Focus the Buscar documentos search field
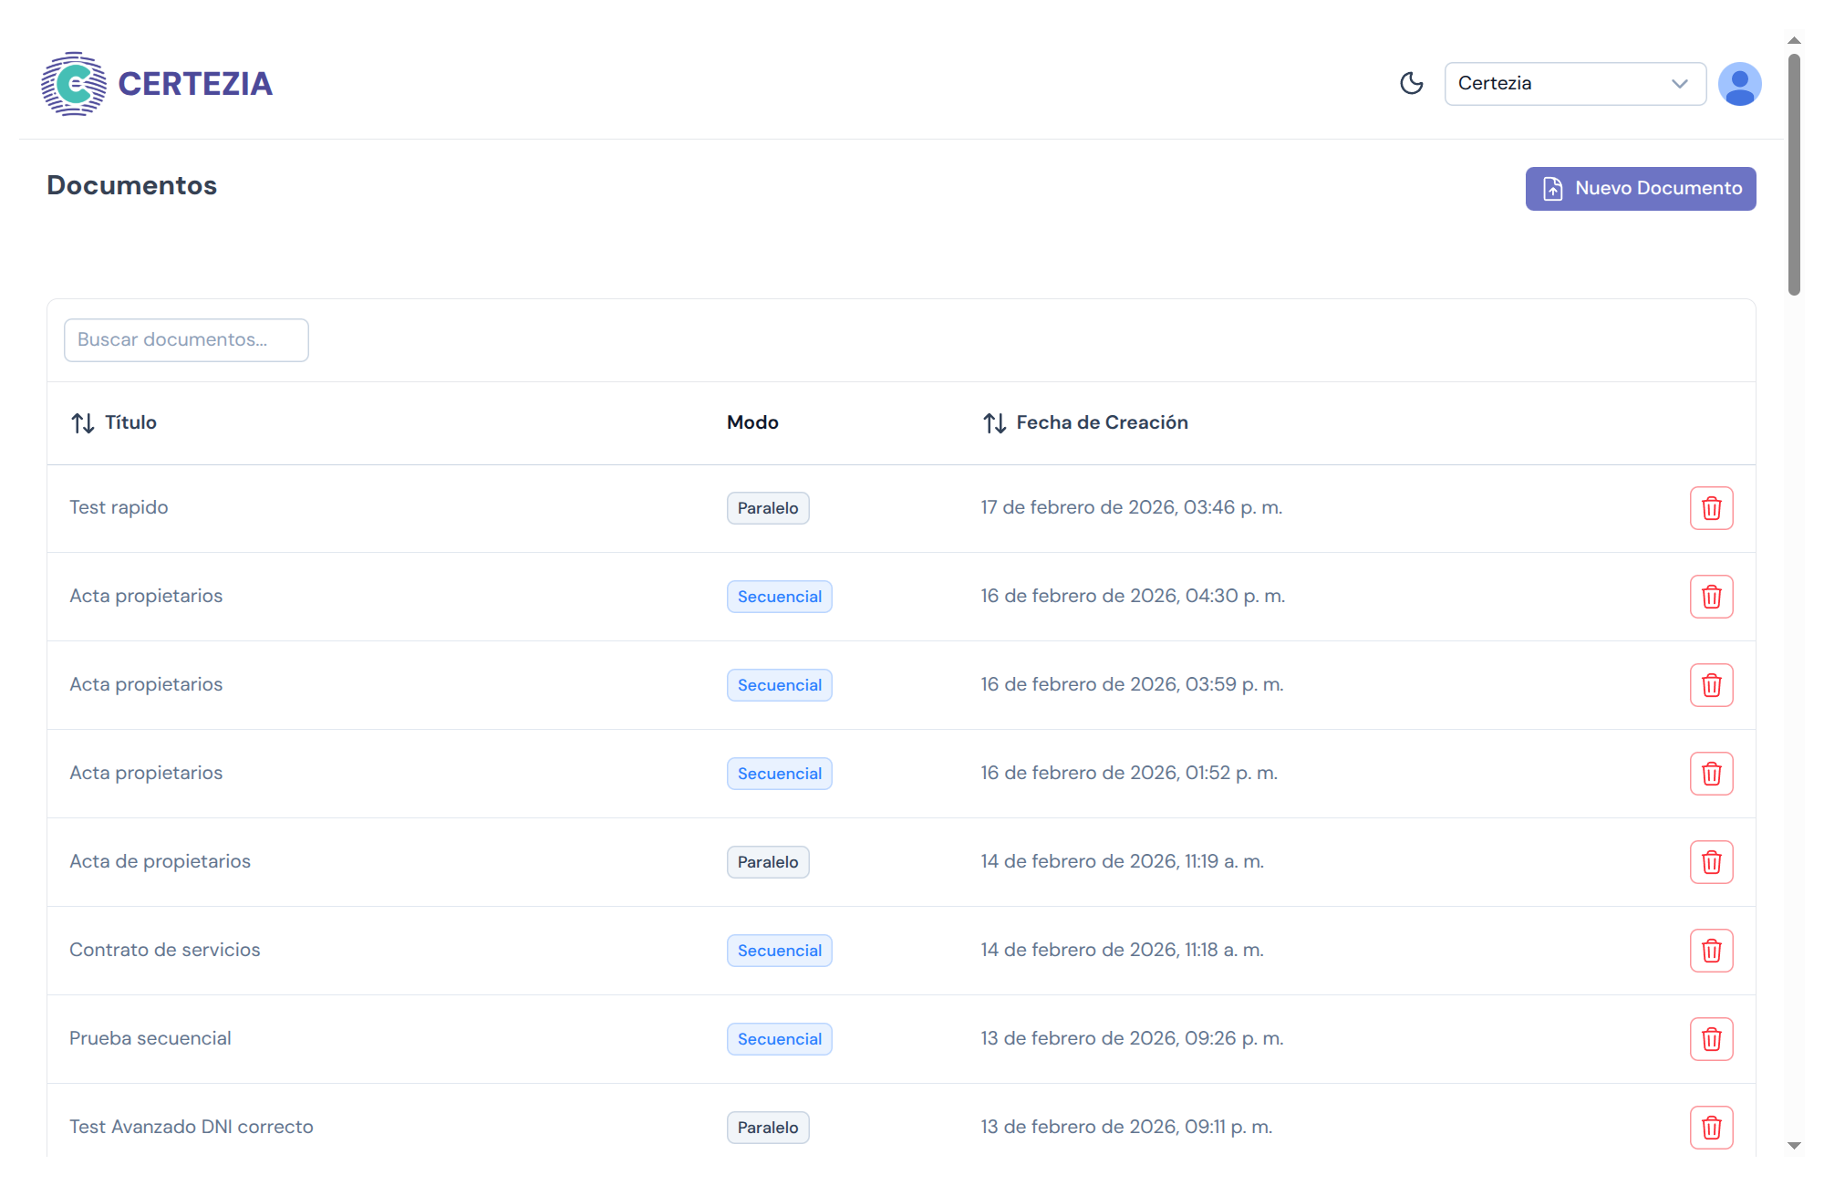The width and height of the screenshot is (1824, 1186). click(x=186, y=340)
